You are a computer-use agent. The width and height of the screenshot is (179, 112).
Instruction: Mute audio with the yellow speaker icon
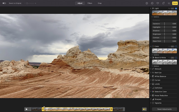coord(144,109)
